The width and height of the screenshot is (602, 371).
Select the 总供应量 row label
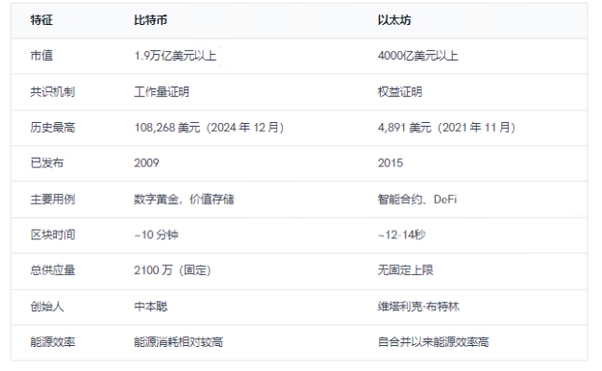[x=53, y=270]
